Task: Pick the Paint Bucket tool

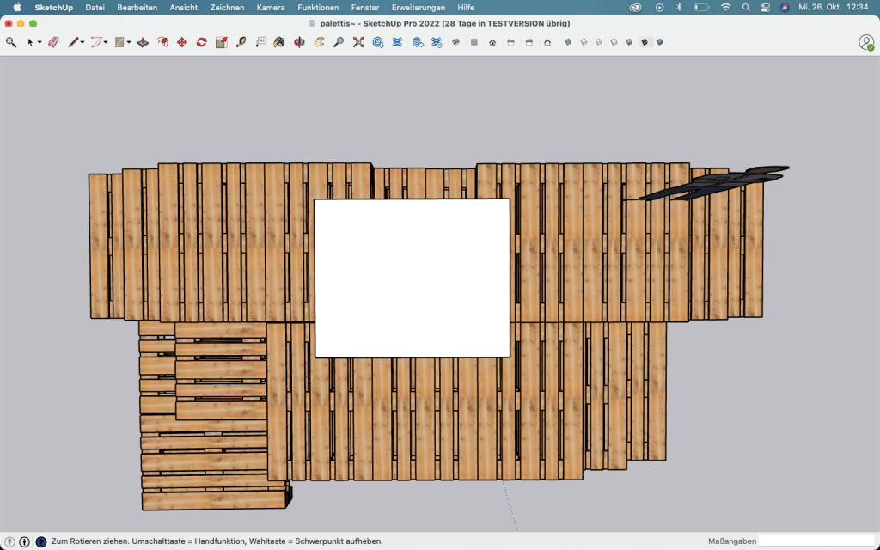Action: click(279, 41)
